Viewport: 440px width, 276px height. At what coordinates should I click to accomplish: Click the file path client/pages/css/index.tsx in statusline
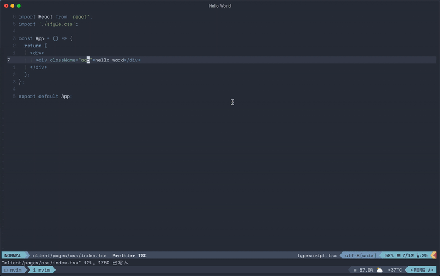[70, 256]
